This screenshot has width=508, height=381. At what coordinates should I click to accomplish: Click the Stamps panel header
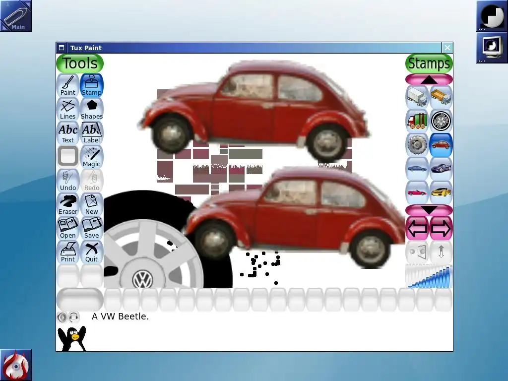pyautogui.click(x=429, y=63)
